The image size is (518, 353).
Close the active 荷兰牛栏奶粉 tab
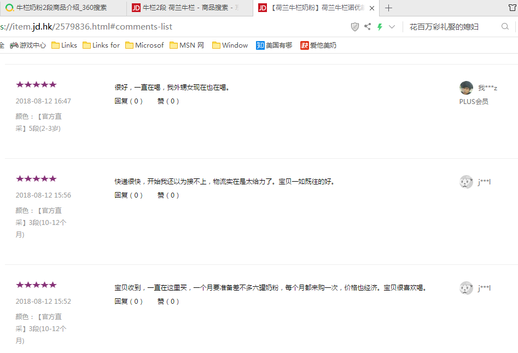pos(373,8)
